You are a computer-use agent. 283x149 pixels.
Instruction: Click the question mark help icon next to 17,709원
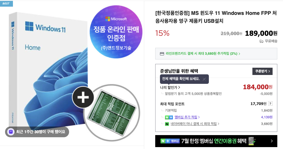pyautogui.click(x=270, y=103)
